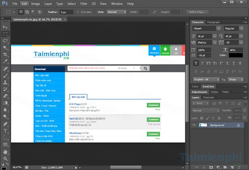Image resolution: width=249 pixels, height=170 pixels.
Task: Swap width and height values
Action: tap(154, 12)
